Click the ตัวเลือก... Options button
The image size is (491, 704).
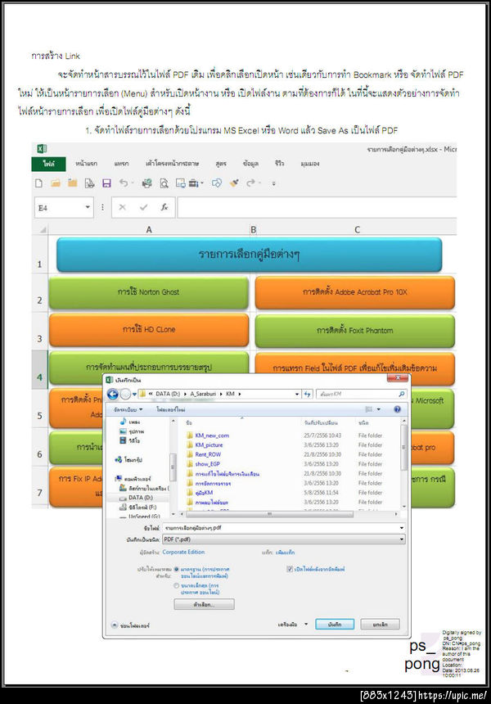pos(204,604)
